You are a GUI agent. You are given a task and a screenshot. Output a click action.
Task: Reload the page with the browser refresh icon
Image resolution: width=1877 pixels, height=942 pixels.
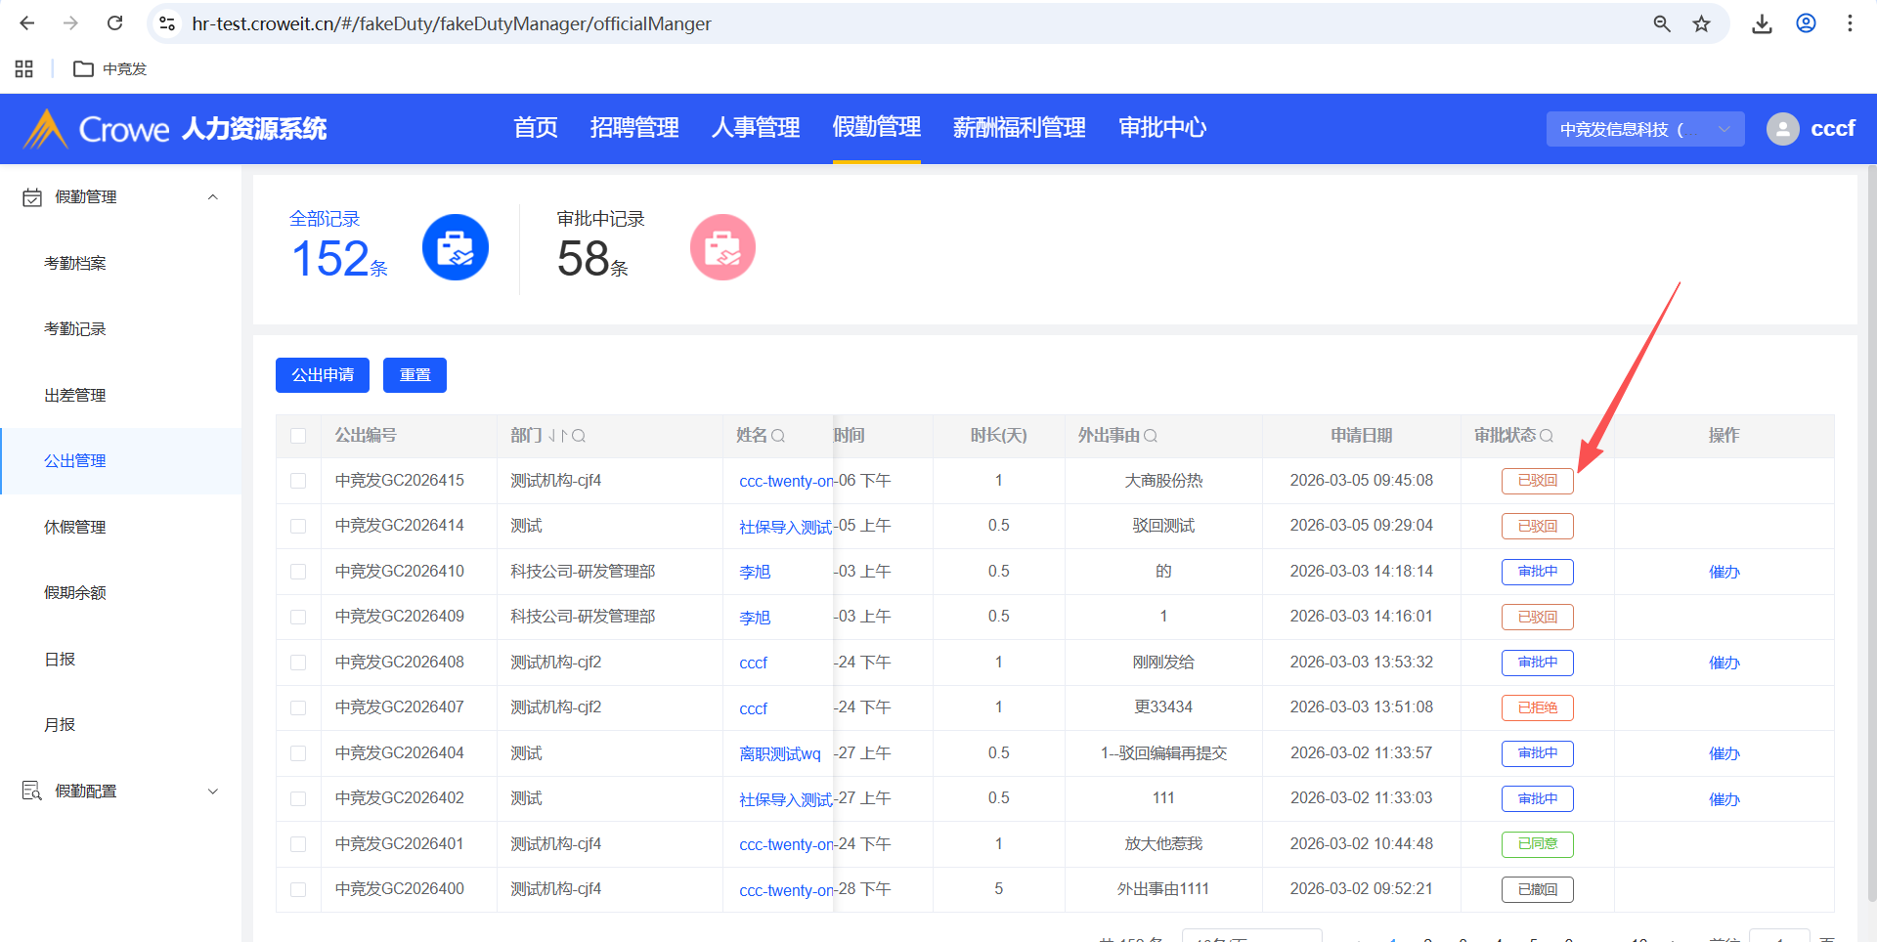click(x=114, y=23)
